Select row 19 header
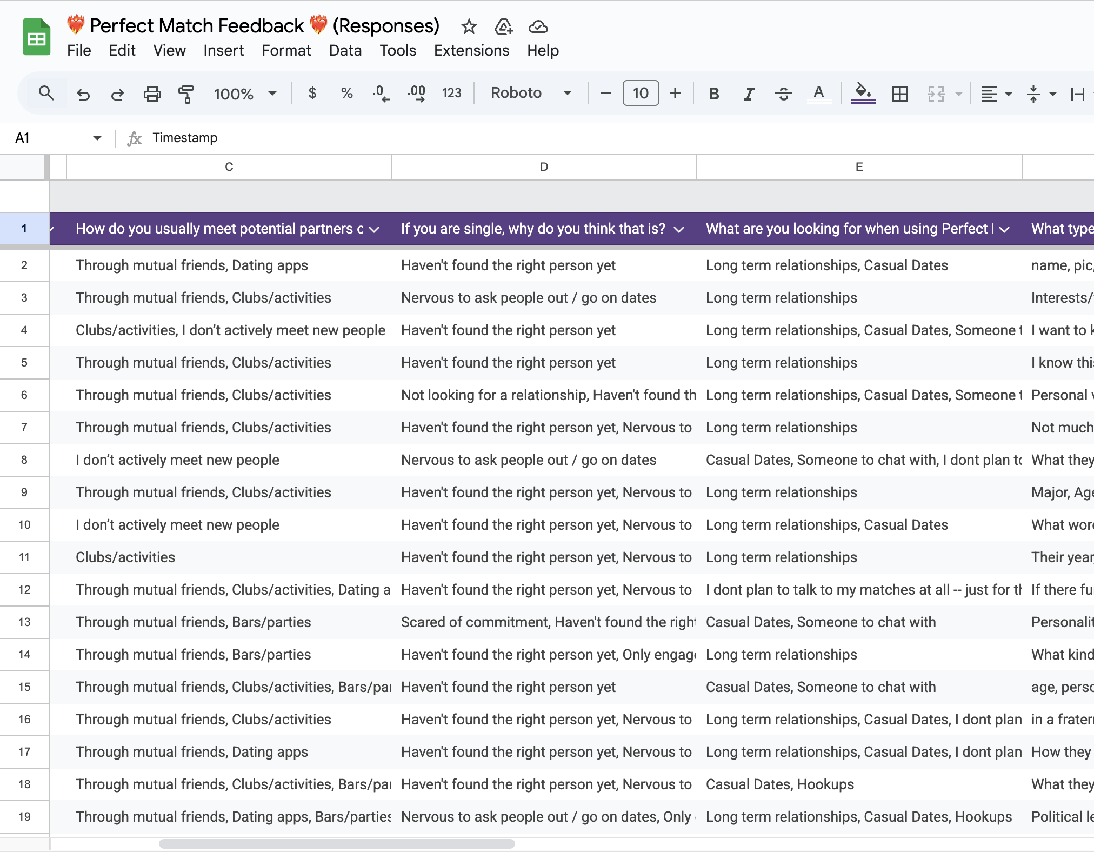Viewport: 1094px width, 852px height. pos(24,817)
